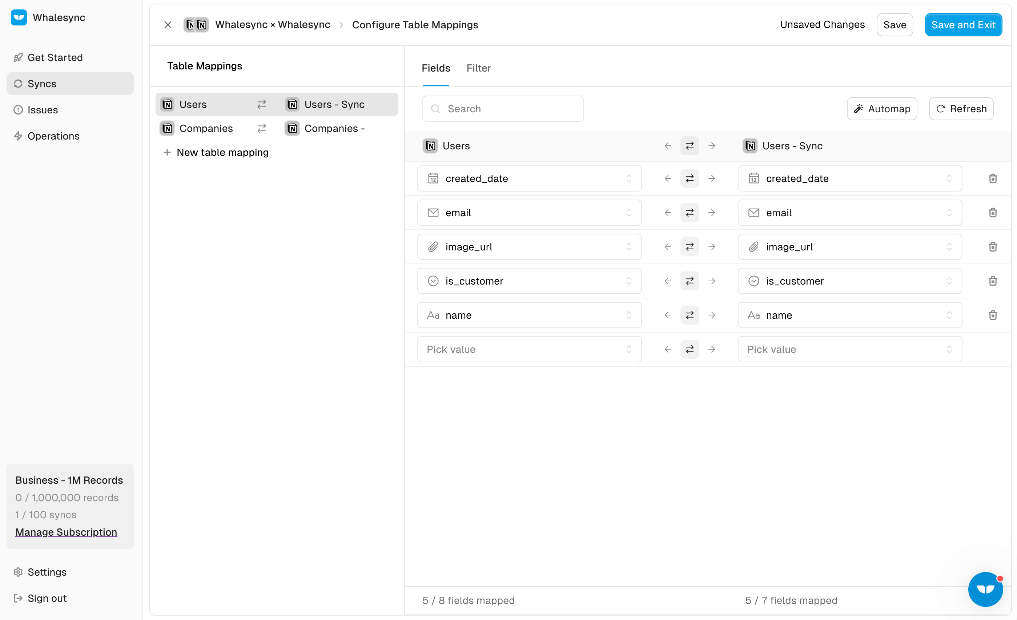The width and height of the screenshot is (1017, 620).
Task: Open the left is_customer field dropdown
Action: click(529, 281)
